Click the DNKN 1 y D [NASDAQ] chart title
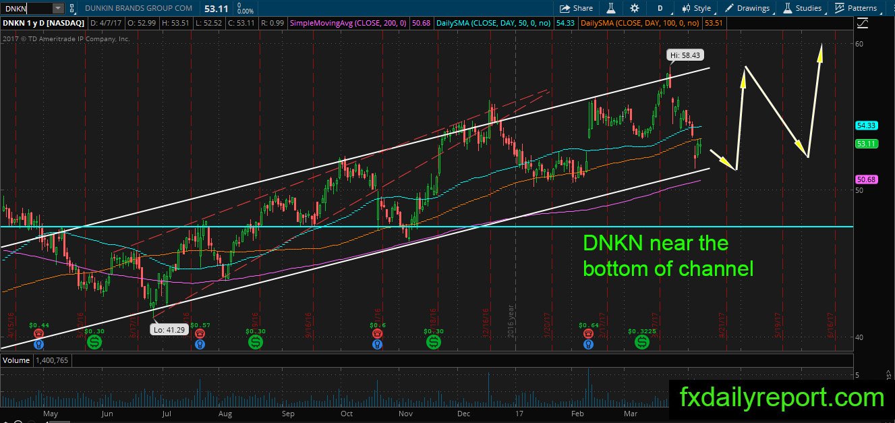 pyautogui.click(x=44, y=24)
